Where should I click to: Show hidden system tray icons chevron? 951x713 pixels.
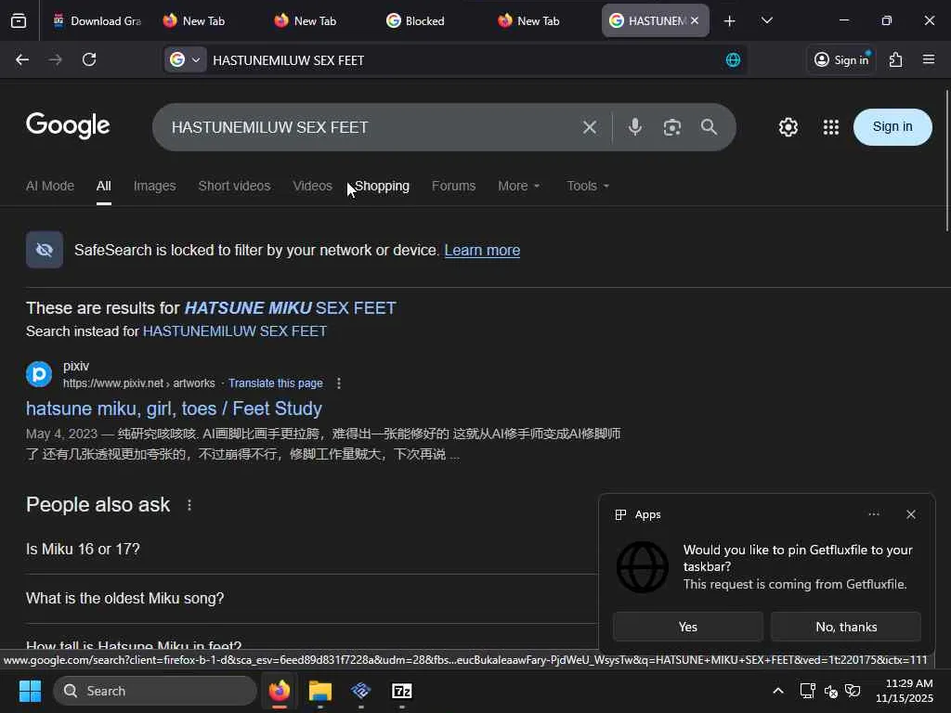778,691
